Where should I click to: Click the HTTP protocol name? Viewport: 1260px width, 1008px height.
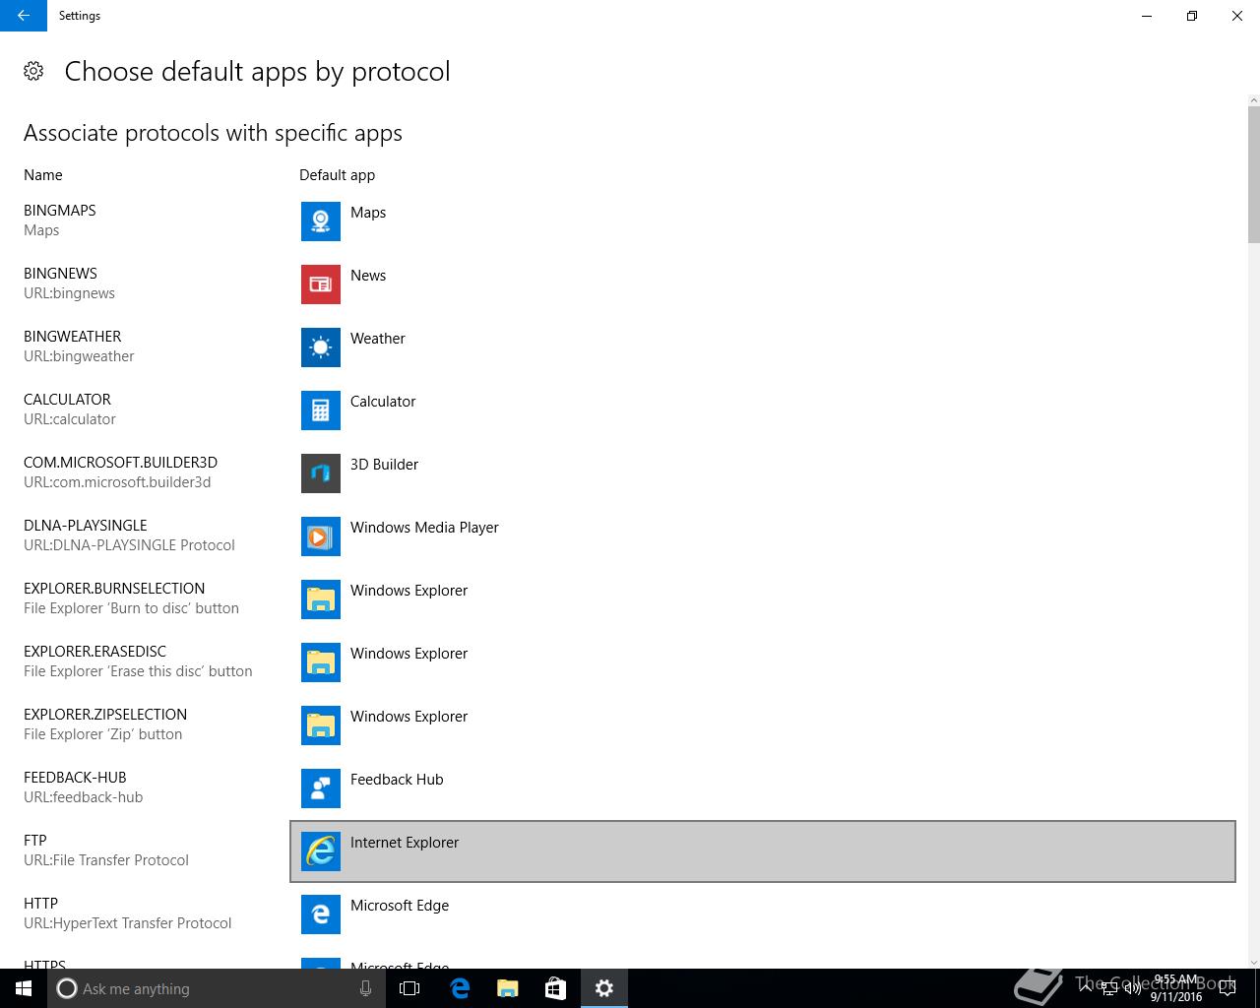(x=40, y=904)
